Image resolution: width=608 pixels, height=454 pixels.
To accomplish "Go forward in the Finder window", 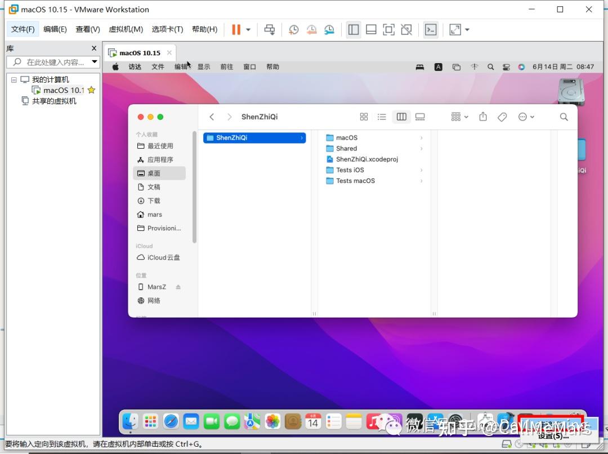I will (x=229, y=117).
